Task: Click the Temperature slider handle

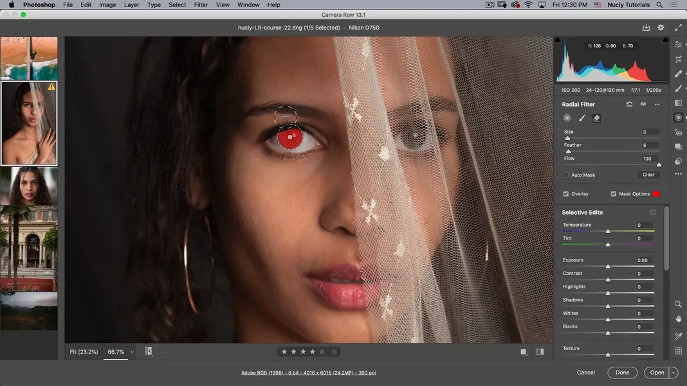Action: coord(608,231)
